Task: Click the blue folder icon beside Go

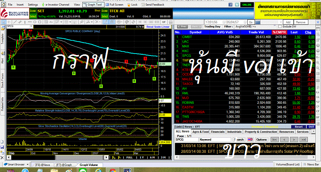Action: pyautogui.click(x=258, y=22)
